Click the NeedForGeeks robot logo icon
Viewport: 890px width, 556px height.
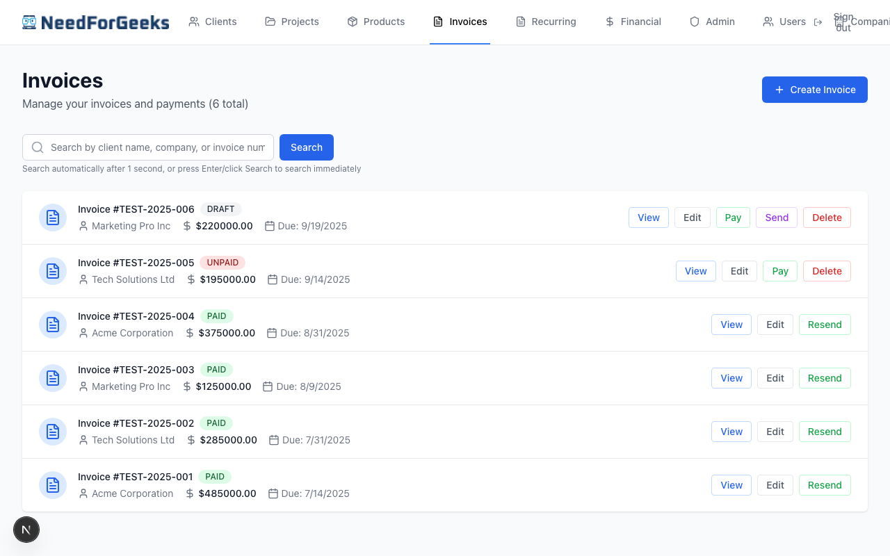[x=29, y=22]
